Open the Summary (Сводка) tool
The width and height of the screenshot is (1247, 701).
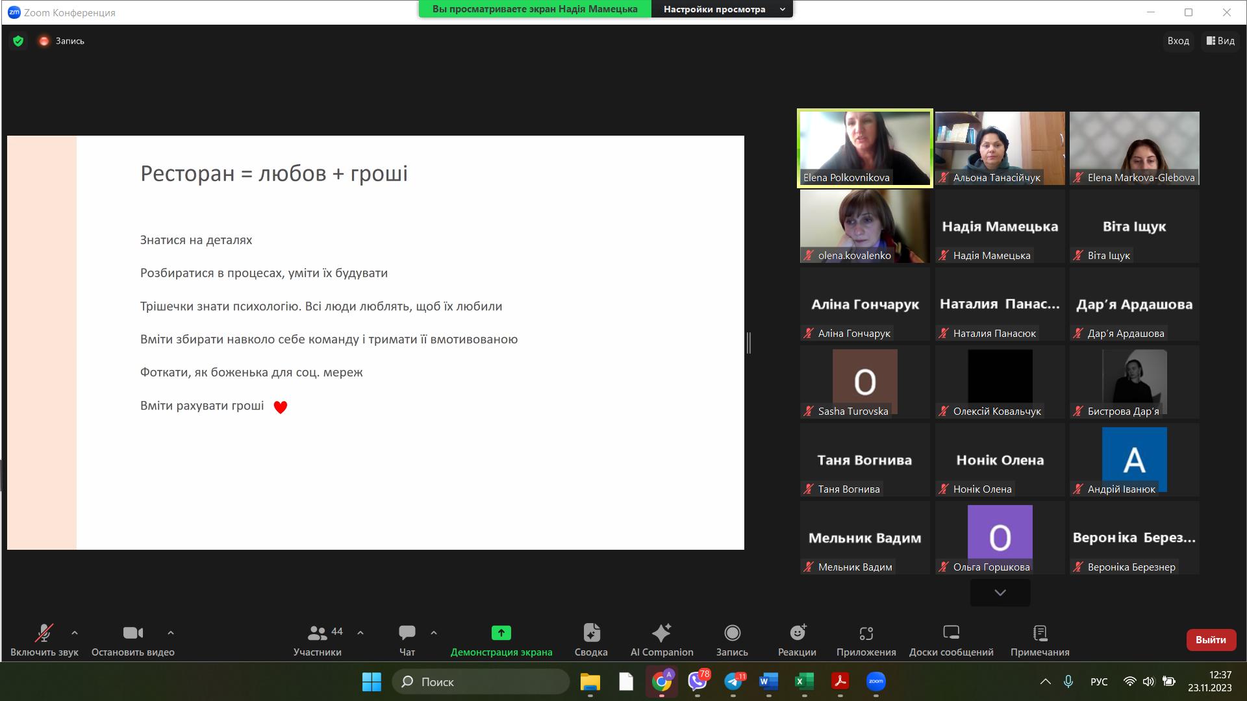point(591,640)
